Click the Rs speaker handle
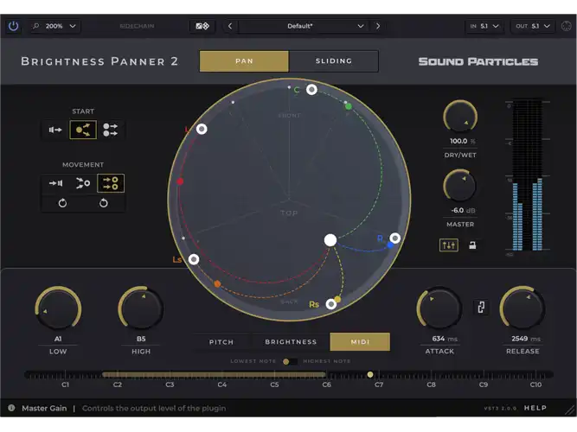 pyautogui.click(x=331, y=304)
